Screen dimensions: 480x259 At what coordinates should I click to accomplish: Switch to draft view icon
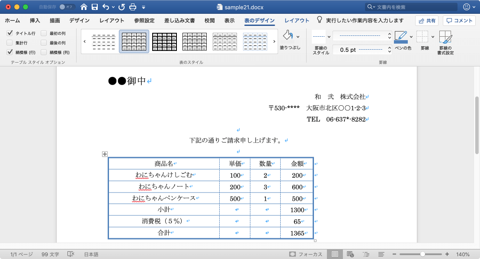[x=381, y=254]
